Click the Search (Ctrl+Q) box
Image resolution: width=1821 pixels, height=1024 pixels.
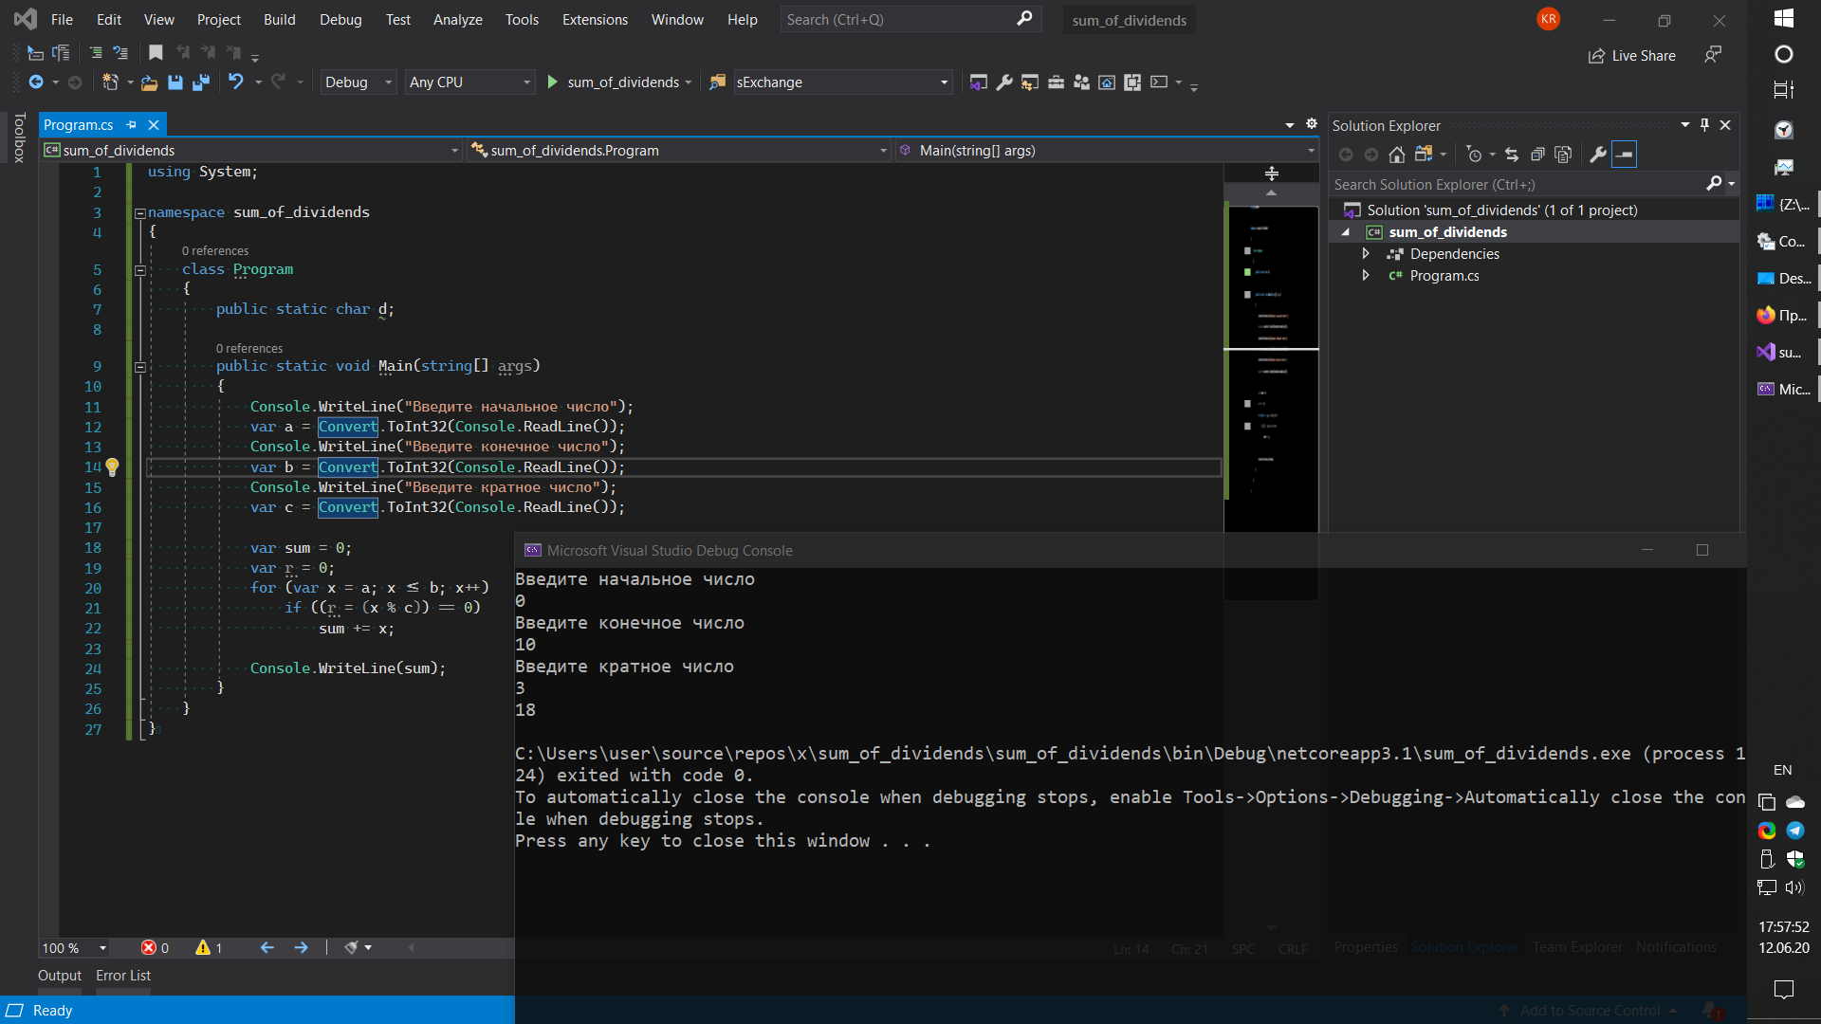pos(910,19)
